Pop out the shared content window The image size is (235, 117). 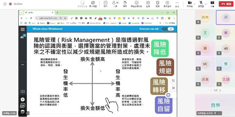[93, 4]
